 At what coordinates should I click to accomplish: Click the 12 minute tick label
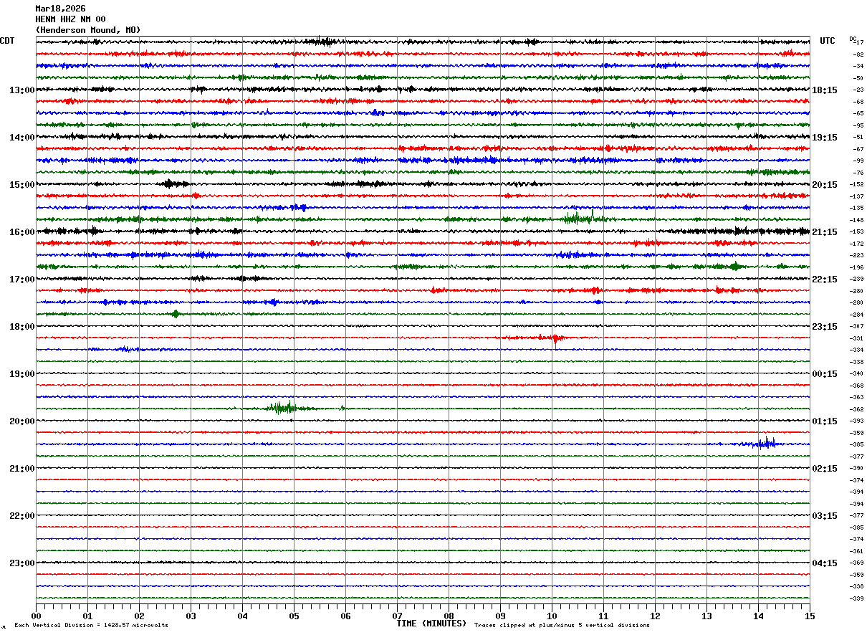coord(655,616)
